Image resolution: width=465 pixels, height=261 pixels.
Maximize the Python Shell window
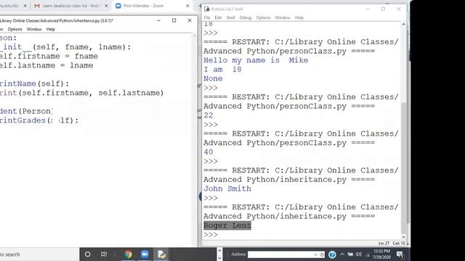pos(383,9)
